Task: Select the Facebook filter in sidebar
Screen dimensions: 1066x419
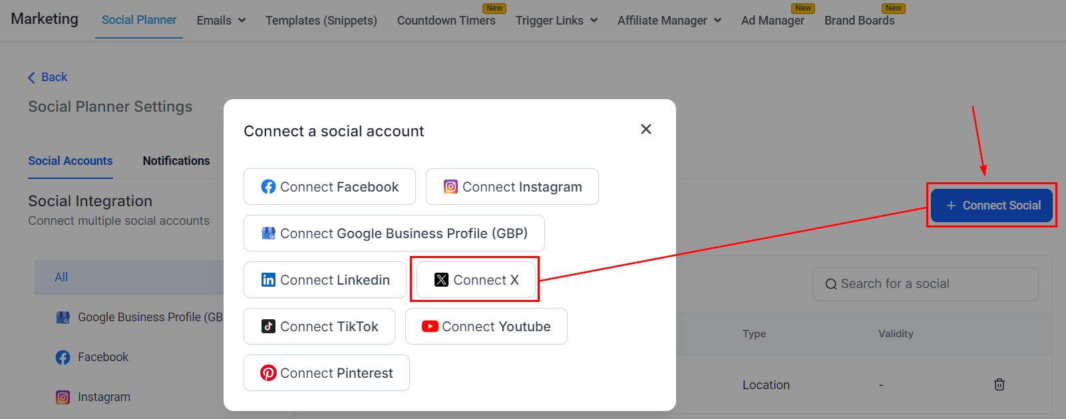Action: [x=102, y=357]
